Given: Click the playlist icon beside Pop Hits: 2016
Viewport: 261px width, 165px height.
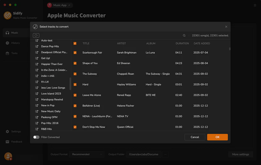Looking at the screenshot, I should point(37,123).
